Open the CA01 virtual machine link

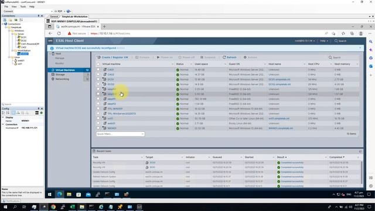tap(111, 70)
